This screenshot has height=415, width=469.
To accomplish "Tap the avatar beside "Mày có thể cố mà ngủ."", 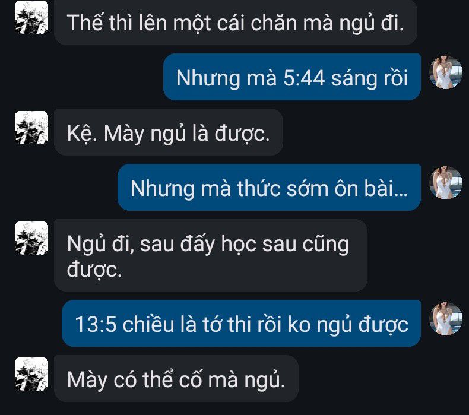I will pyautogui.click(x=31, y=374).
